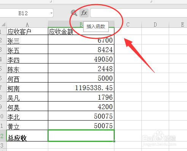Select the cell with name 李北
The width and height of the screenshot is (187, 151).
coord(27,116)
